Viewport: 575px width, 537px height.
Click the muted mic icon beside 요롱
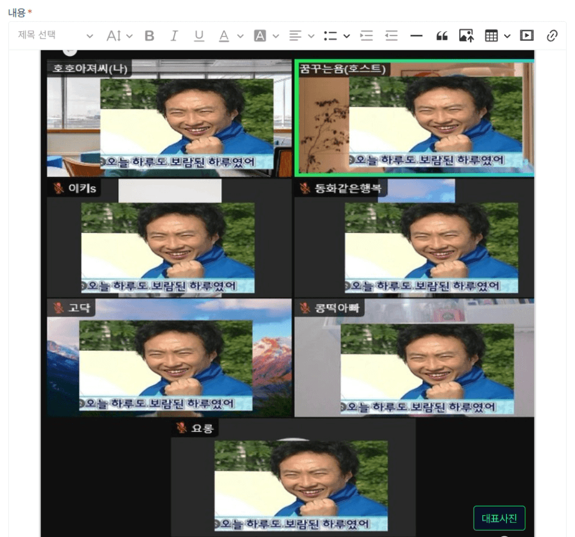181,428
